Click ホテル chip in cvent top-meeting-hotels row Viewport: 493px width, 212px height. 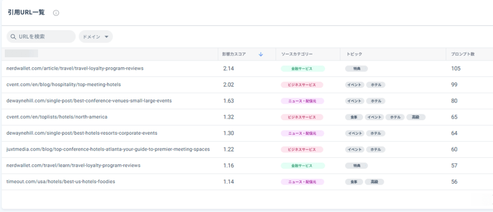coord(376,85)
